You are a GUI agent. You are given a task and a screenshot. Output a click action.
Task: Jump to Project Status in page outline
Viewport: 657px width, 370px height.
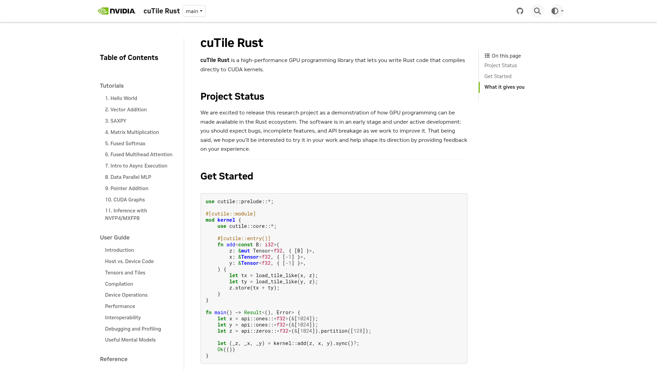501,65
